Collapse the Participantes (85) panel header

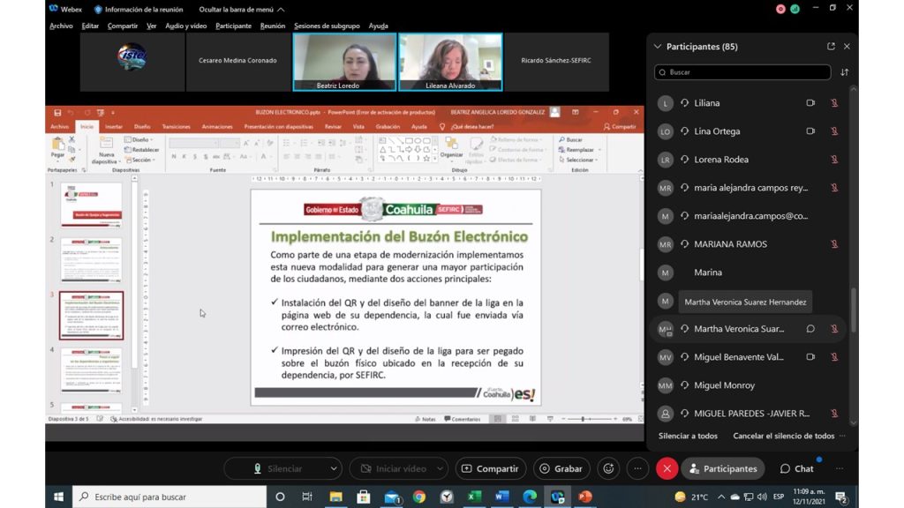pos(657,47)
